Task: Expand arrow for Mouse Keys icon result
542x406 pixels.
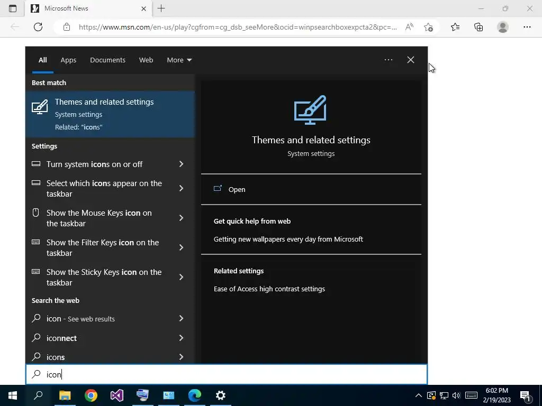Action: [x=181, y=218]
